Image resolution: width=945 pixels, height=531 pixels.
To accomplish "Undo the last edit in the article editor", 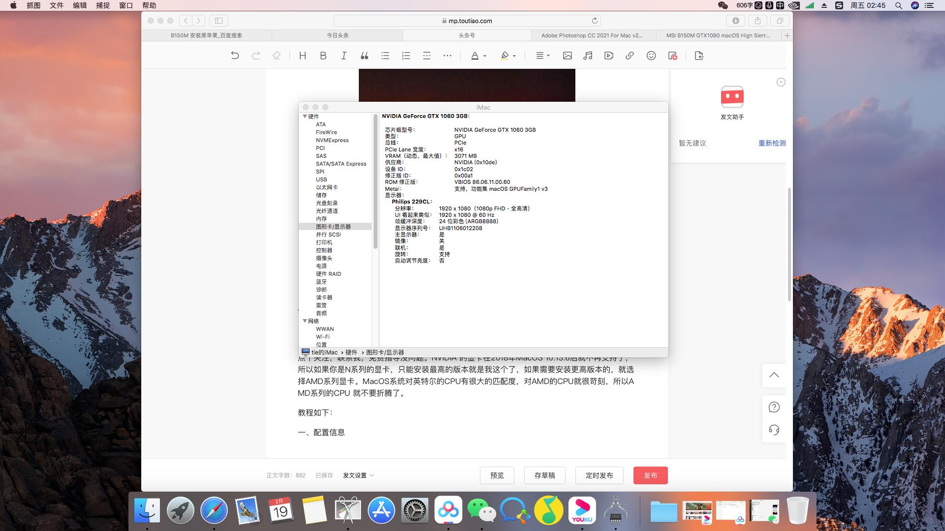I will [236, 56].
